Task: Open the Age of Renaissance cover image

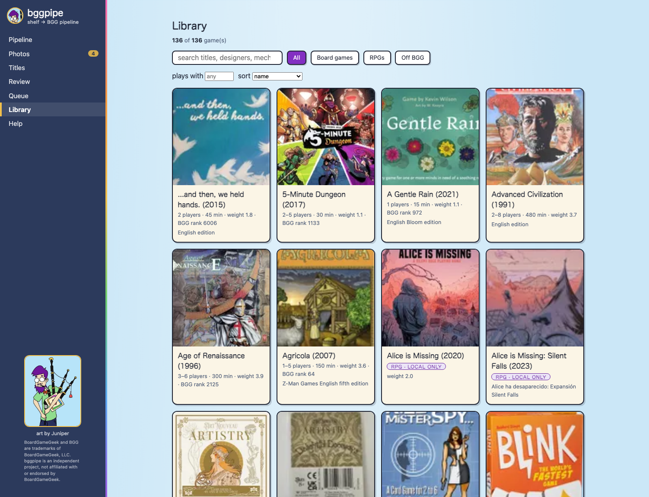Action: tap(221, 298)
